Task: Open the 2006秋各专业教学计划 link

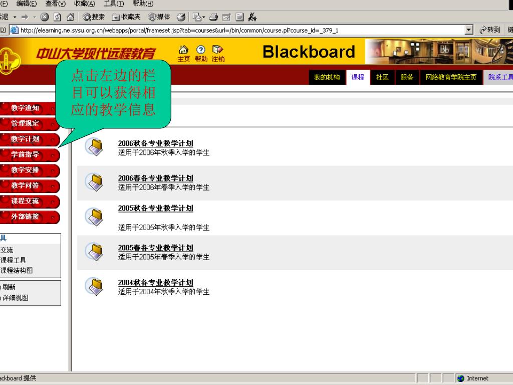Action: pos(155,143)
